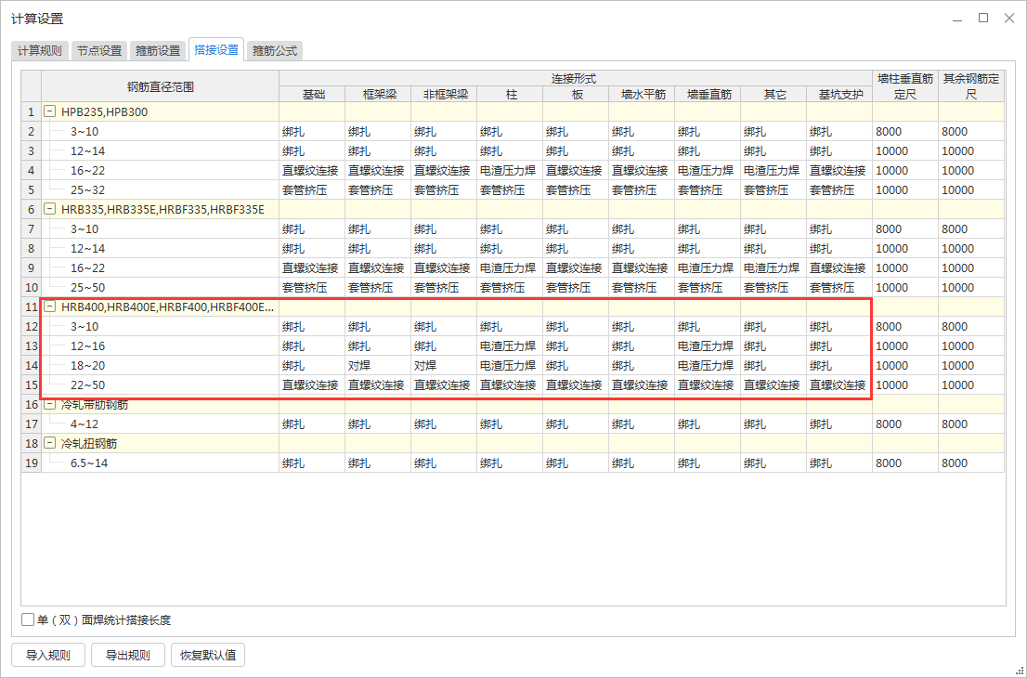
Task: Collapse the HPB235,HPB300 group
Action: 50,111
